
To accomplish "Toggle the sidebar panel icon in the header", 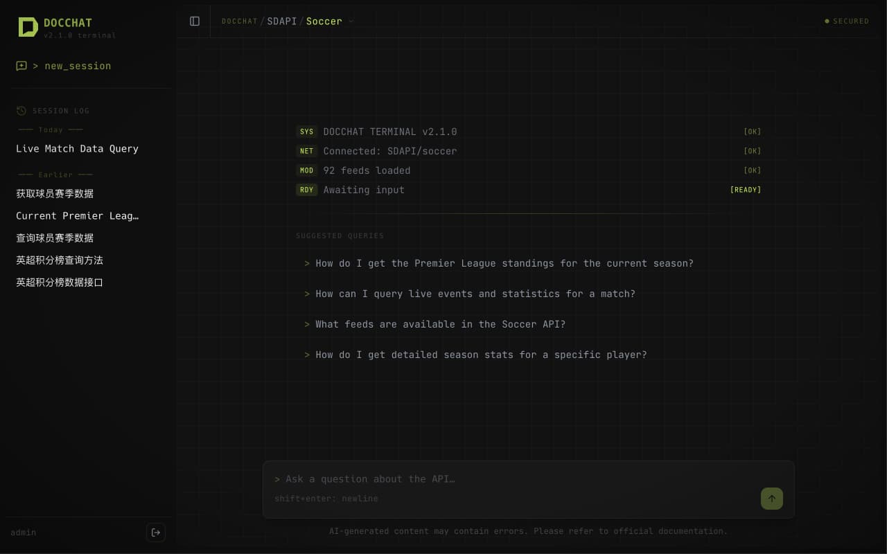I will click(x=195, y=21).
